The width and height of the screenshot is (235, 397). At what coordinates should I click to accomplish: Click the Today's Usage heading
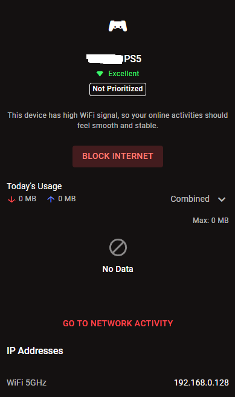34,186
